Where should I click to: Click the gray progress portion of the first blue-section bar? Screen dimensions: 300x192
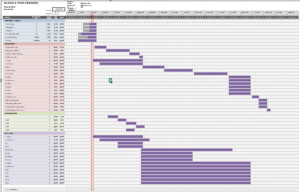click(x=86, y=24)
